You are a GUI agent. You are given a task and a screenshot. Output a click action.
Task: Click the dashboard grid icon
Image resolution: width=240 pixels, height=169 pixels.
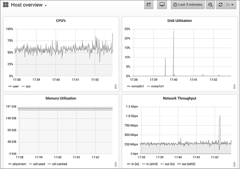[6, 5]
